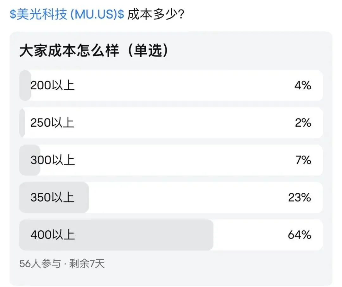Click the "剩余7天" remaining time text
The height and width of the screenshot is (287, 342).
87,264
